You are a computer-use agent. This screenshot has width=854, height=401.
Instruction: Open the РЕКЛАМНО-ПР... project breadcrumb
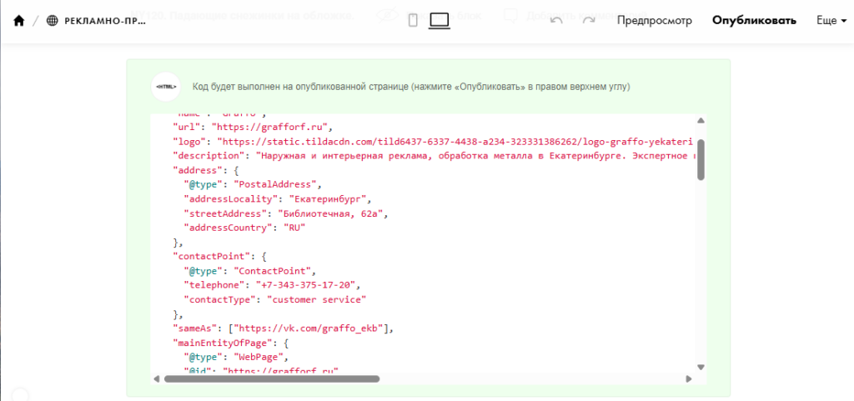tap(105, 21)
